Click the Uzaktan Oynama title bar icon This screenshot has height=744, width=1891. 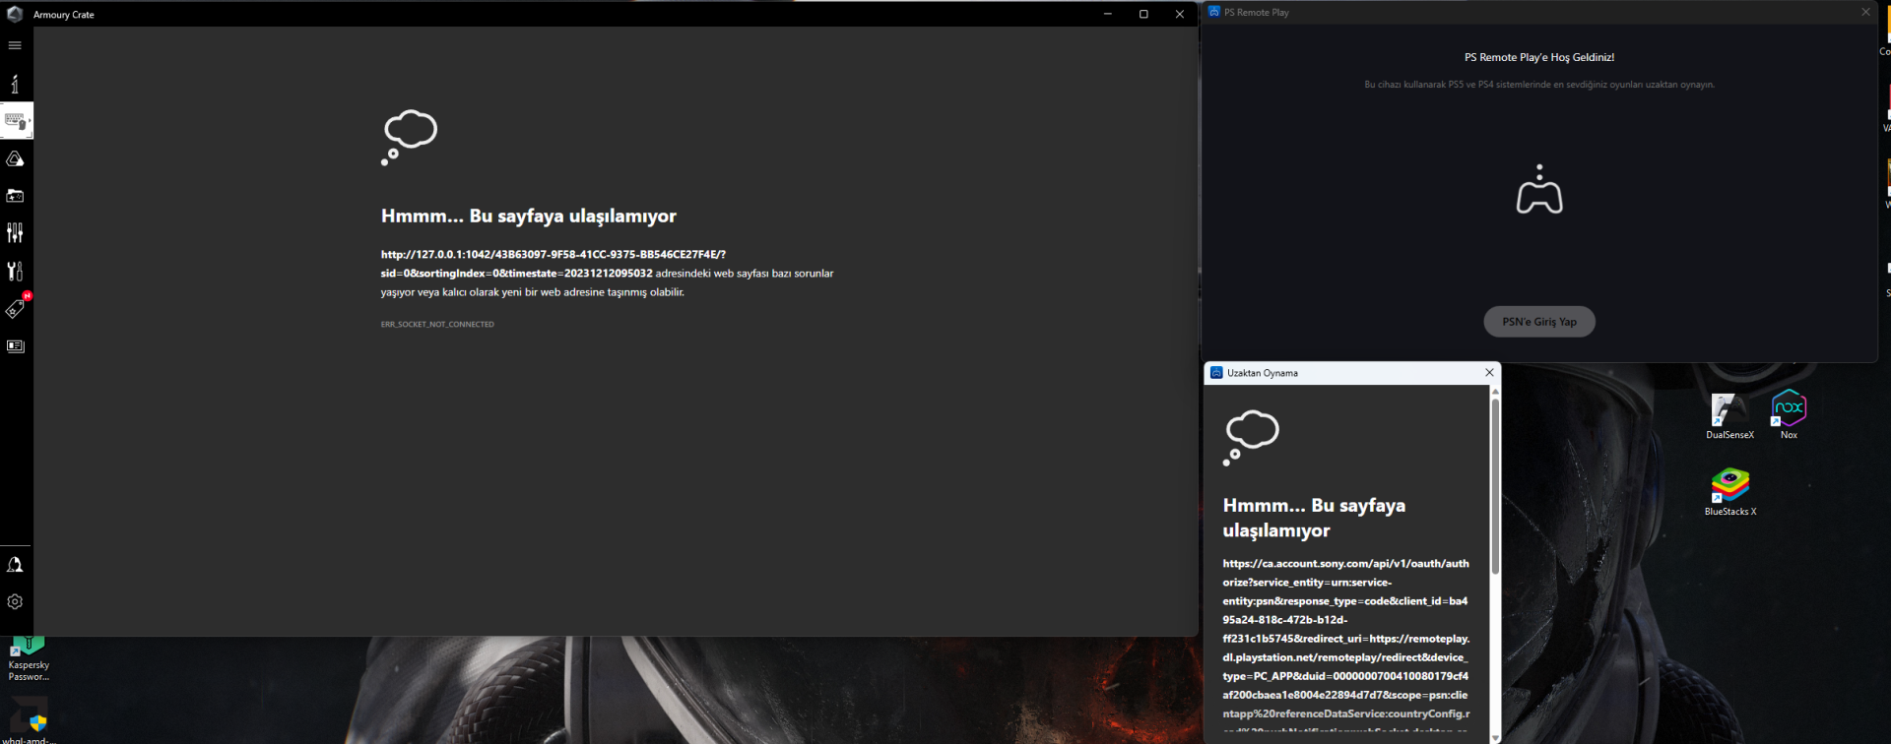click(1216, 373)
